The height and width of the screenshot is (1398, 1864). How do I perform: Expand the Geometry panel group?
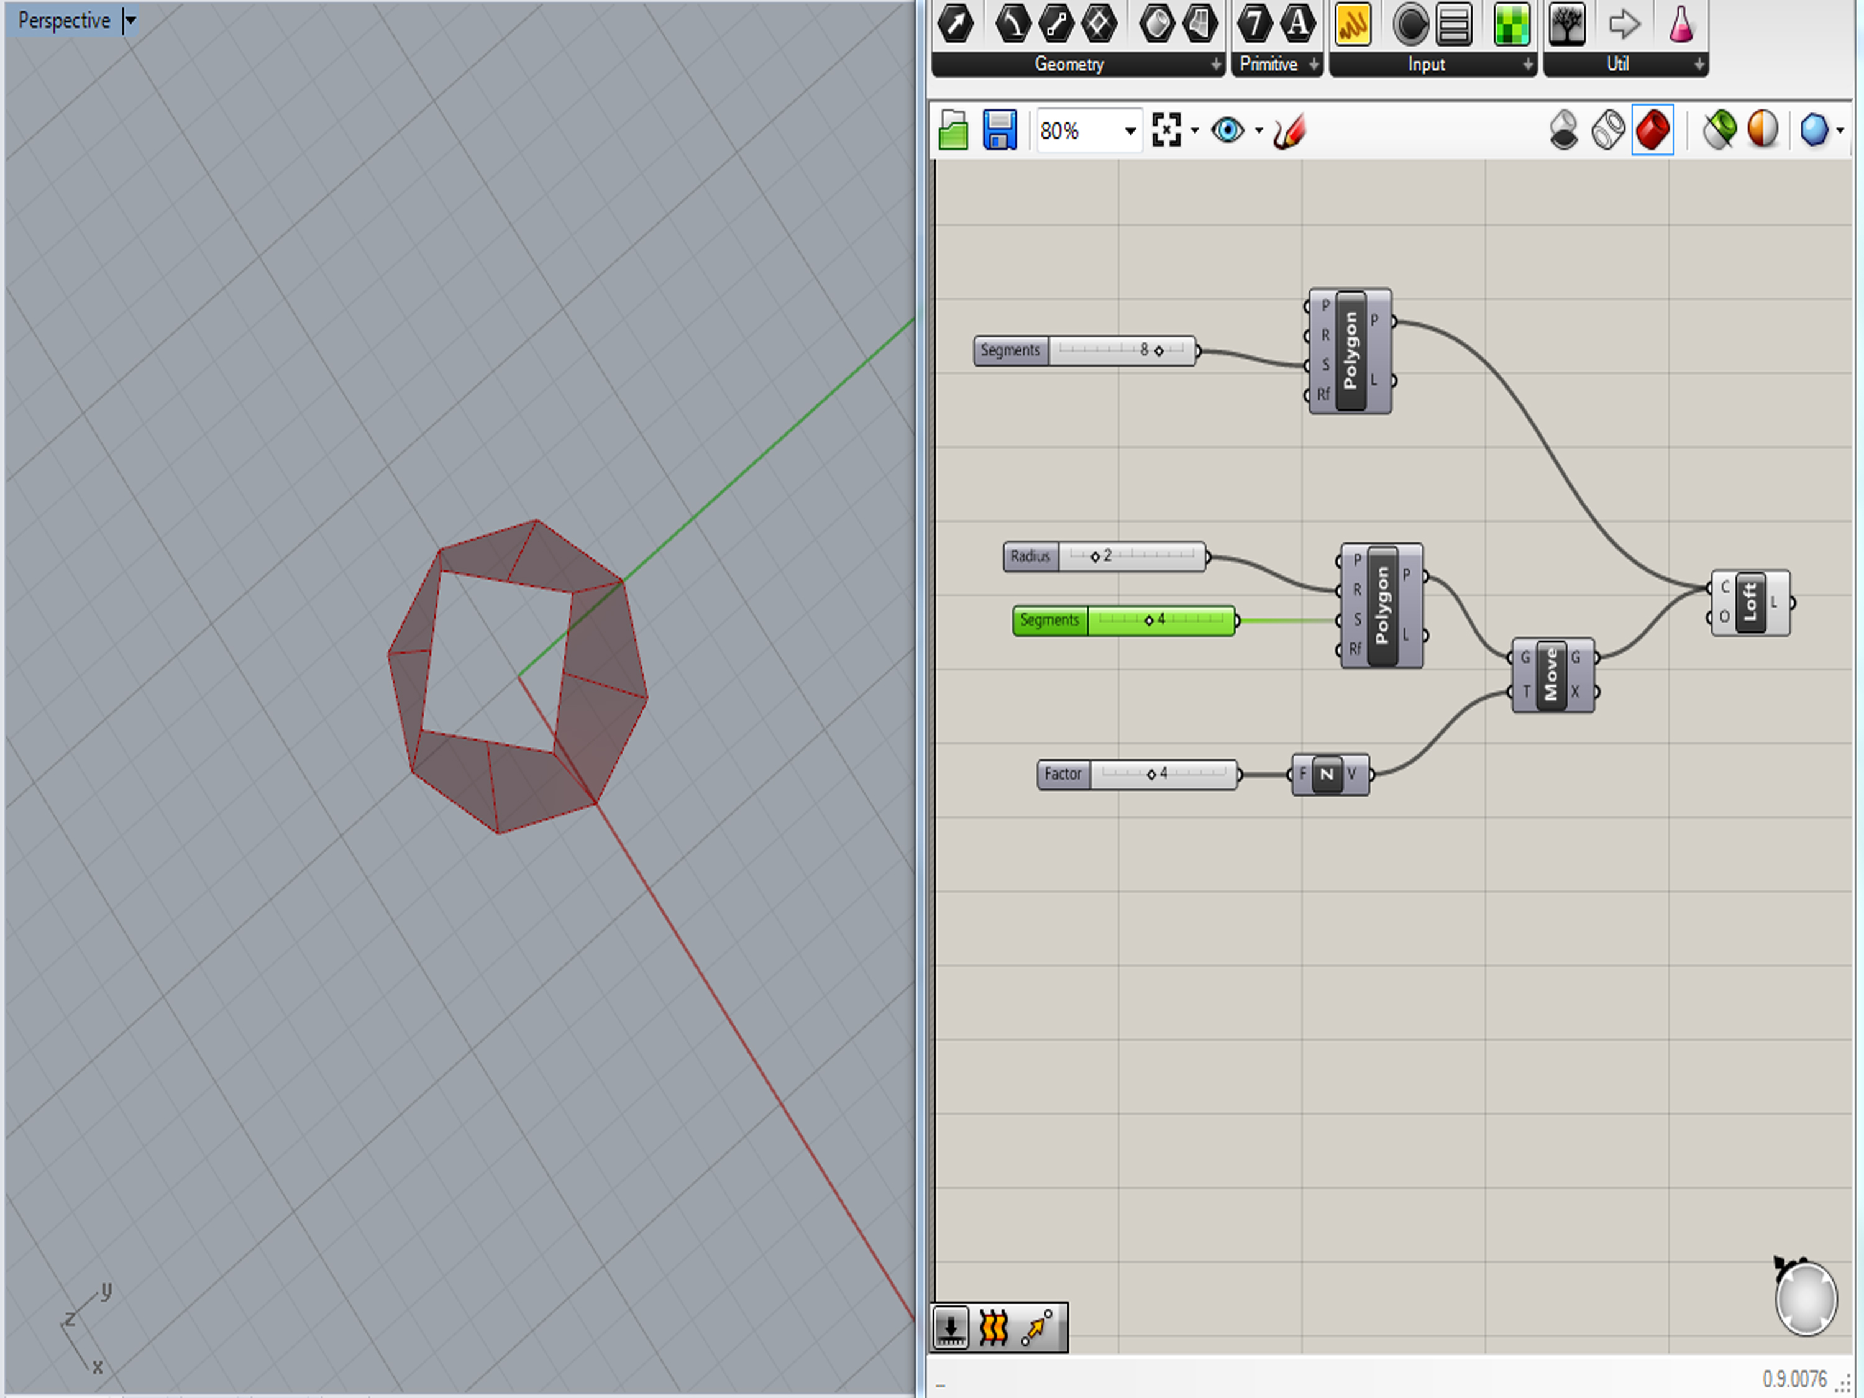coord(1216,64)
